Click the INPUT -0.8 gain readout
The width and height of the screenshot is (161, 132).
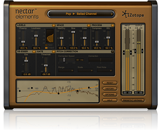127,93
